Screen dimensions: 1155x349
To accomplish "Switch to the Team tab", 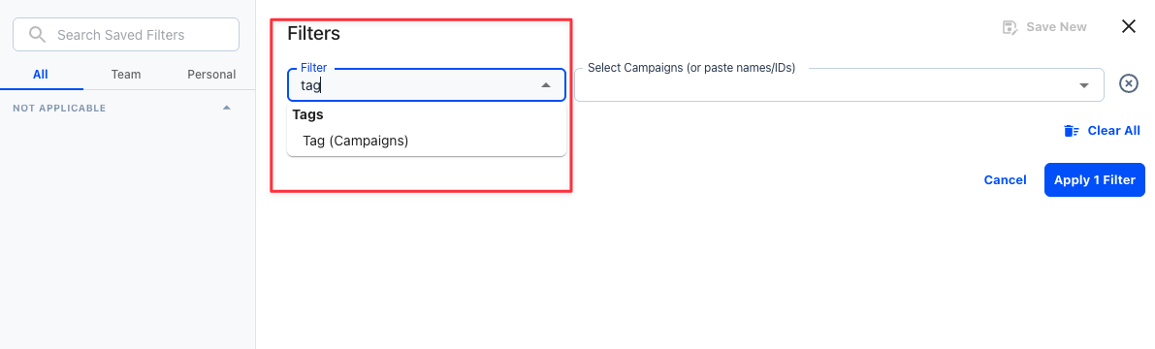I will (126, 75).
